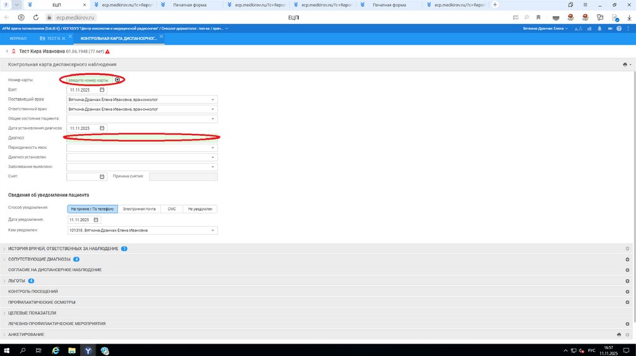Image resolution: width=636 pixels, height=356 pixels.
Task: Expand user menu Вяткина-Дранчак Елена
Action: click(545, 29)
